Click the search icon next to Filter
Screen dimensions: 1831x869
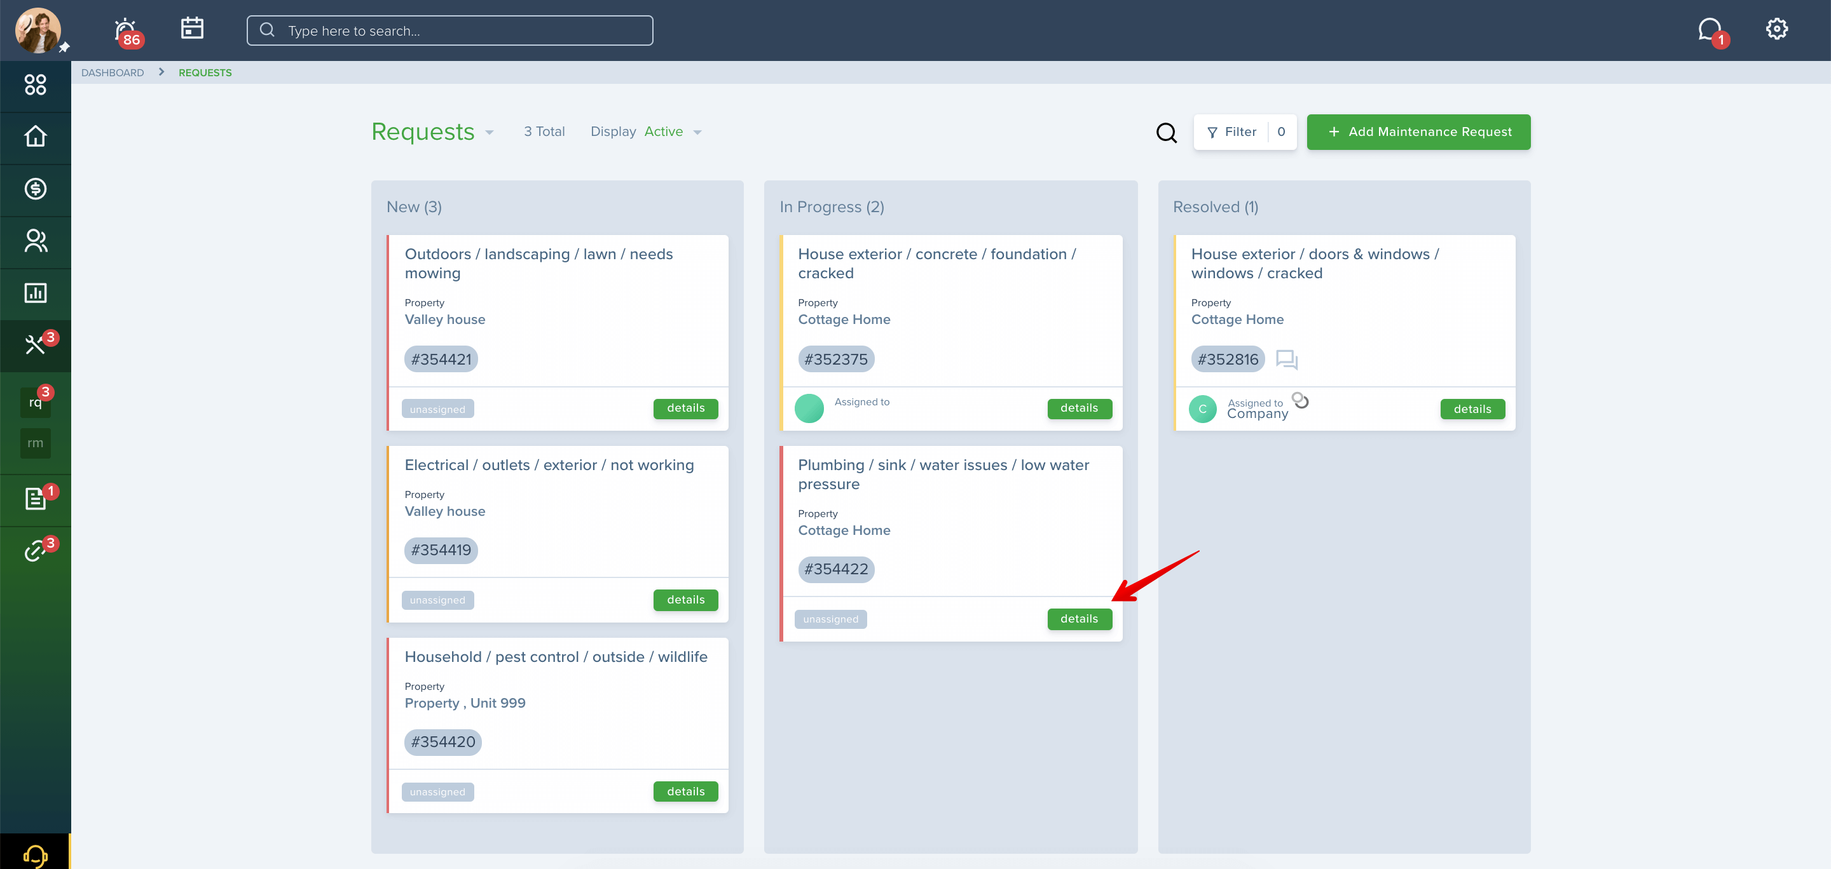pyautogui.click(x=1167, y=132)
